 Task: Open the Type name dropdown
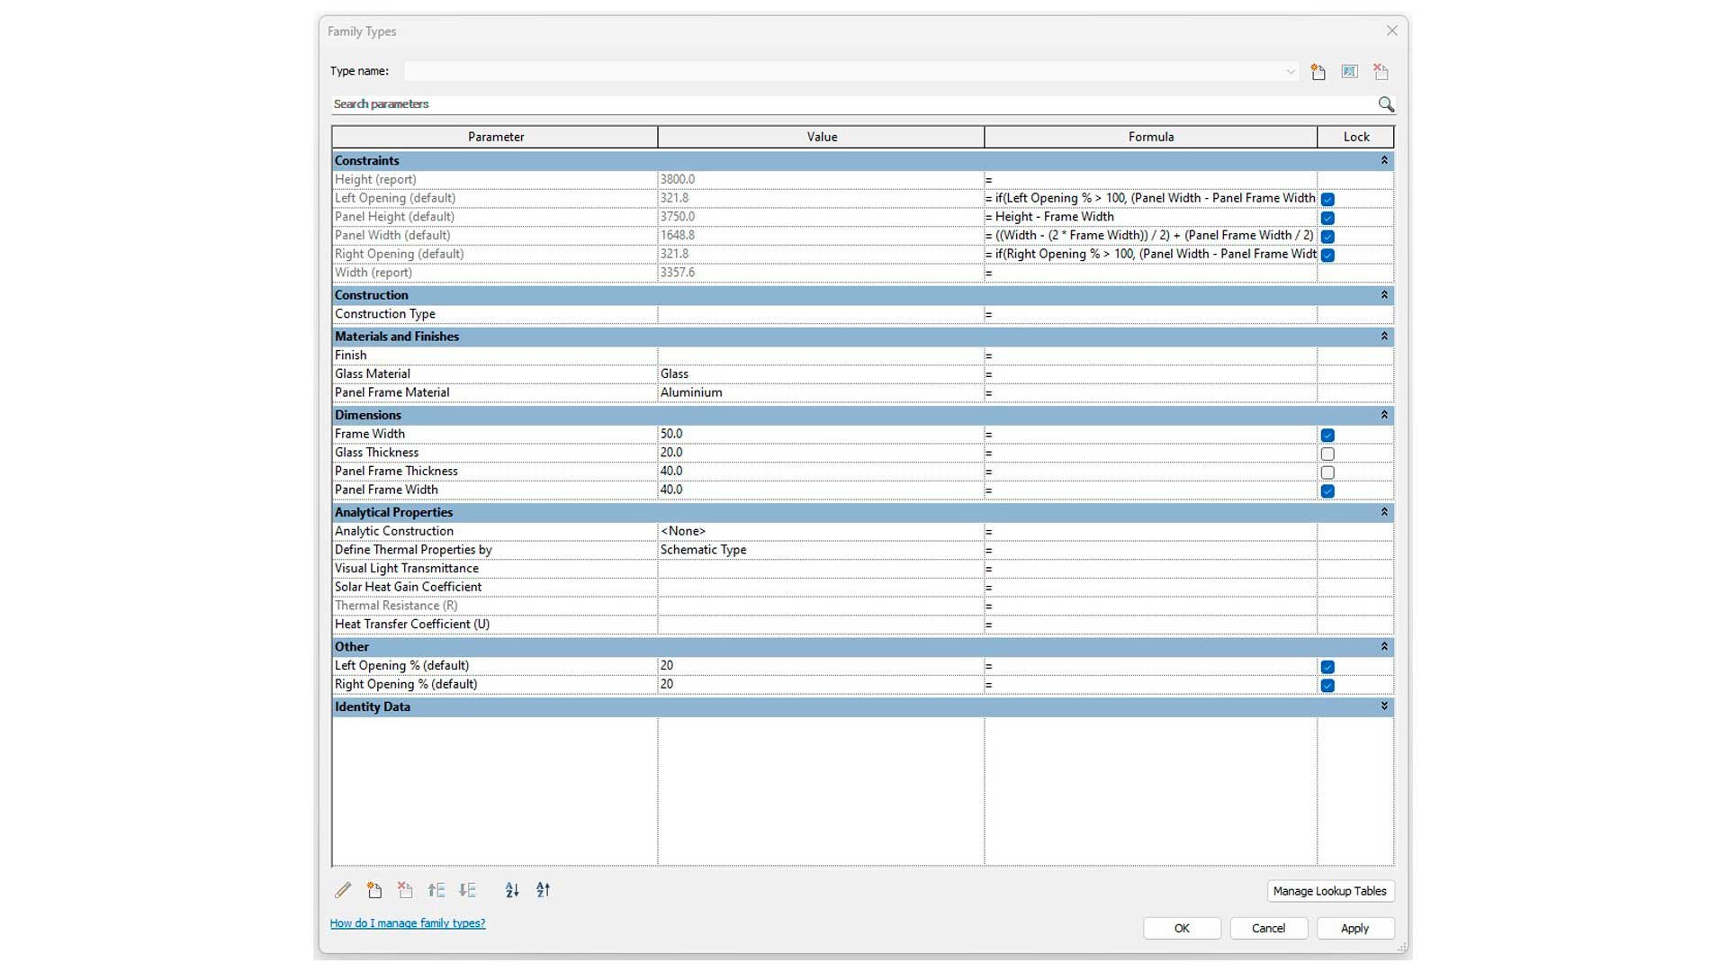tap(1290, 72)
